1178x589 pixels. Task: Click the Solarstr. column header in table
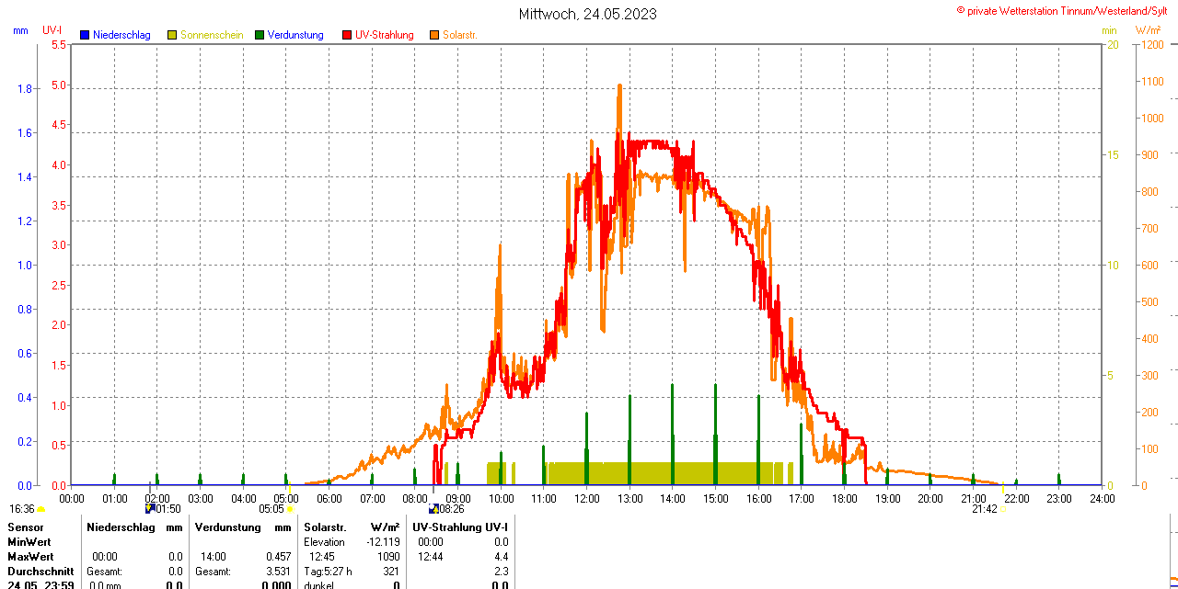[325, 527]
